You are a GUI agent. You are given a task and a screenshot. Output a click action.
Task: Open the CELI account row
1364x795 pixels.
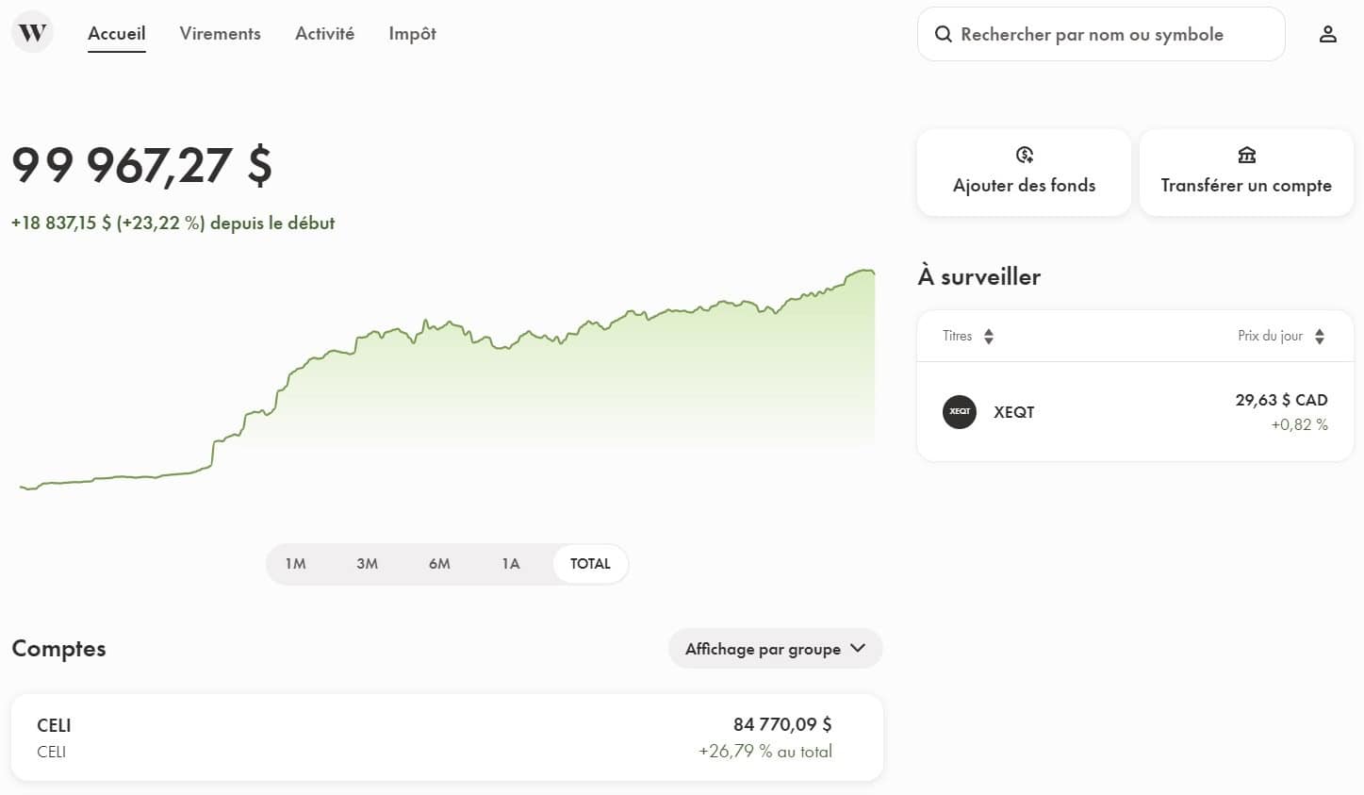coord(447,737)
